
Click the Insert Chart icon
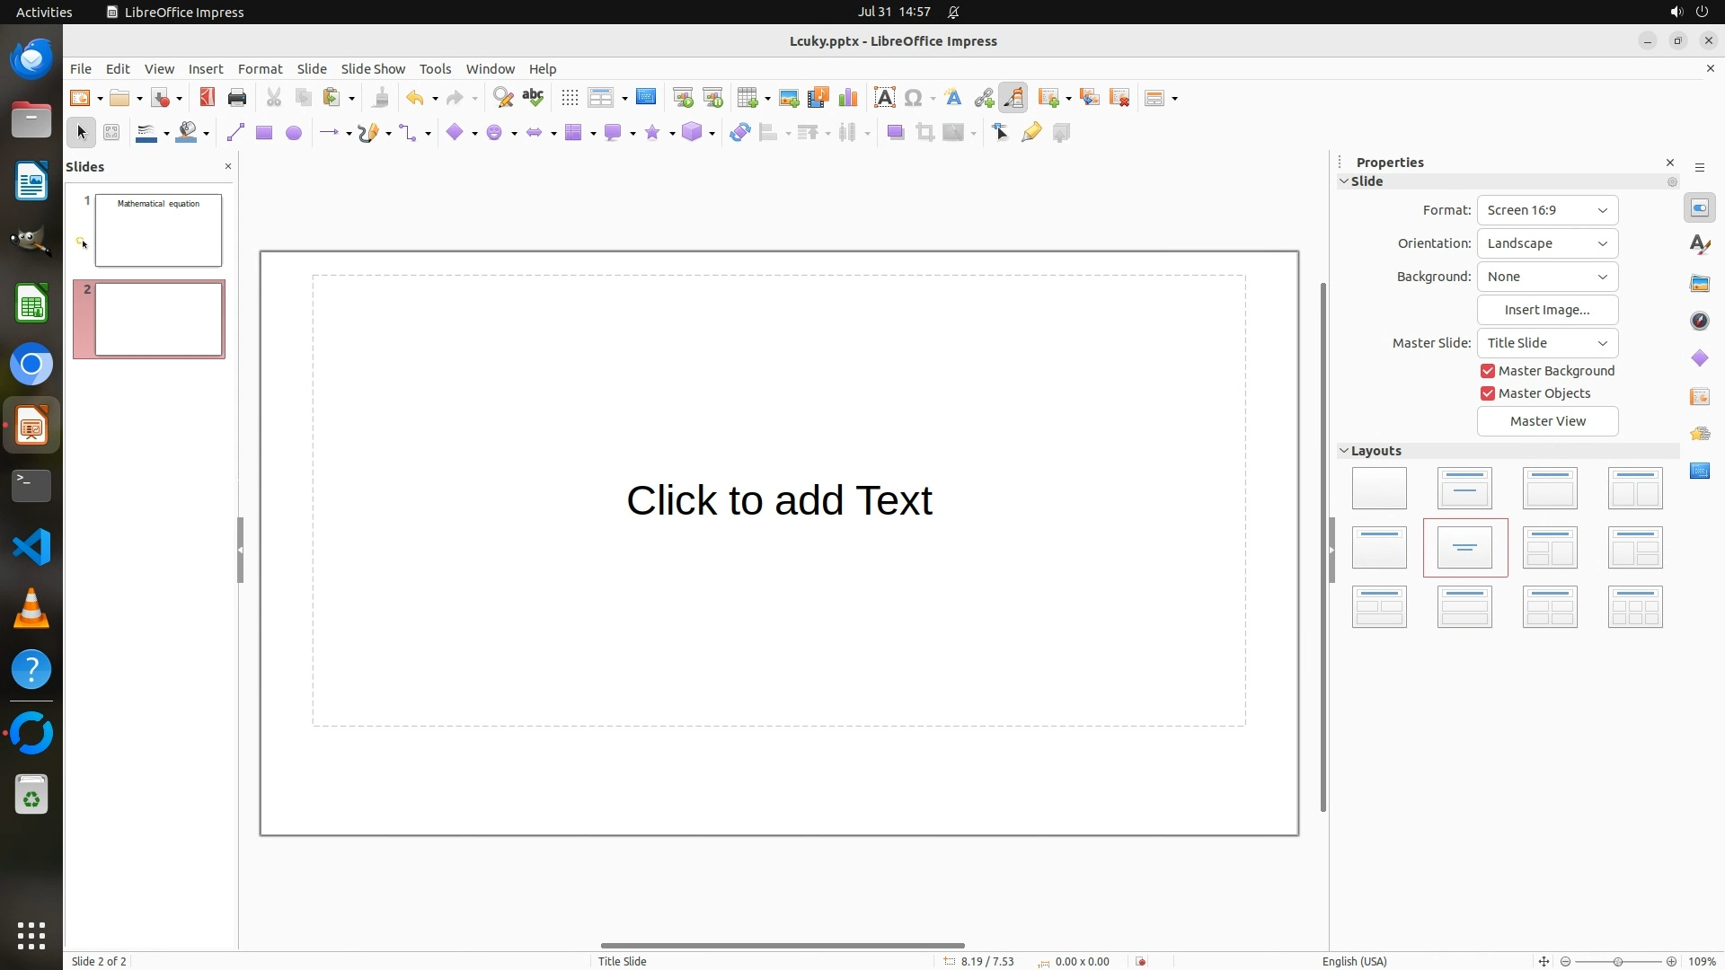[847, 98]
